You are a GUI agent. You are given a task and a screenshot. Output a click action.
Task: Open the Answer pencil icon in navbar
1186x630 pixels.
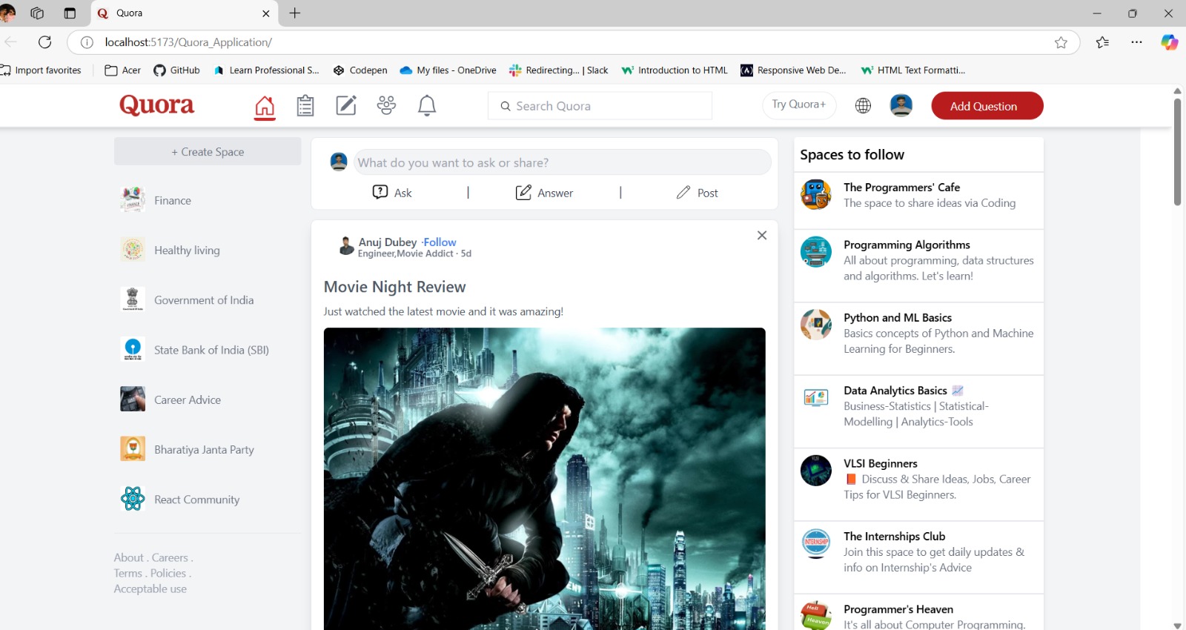(x=346, y=106)
